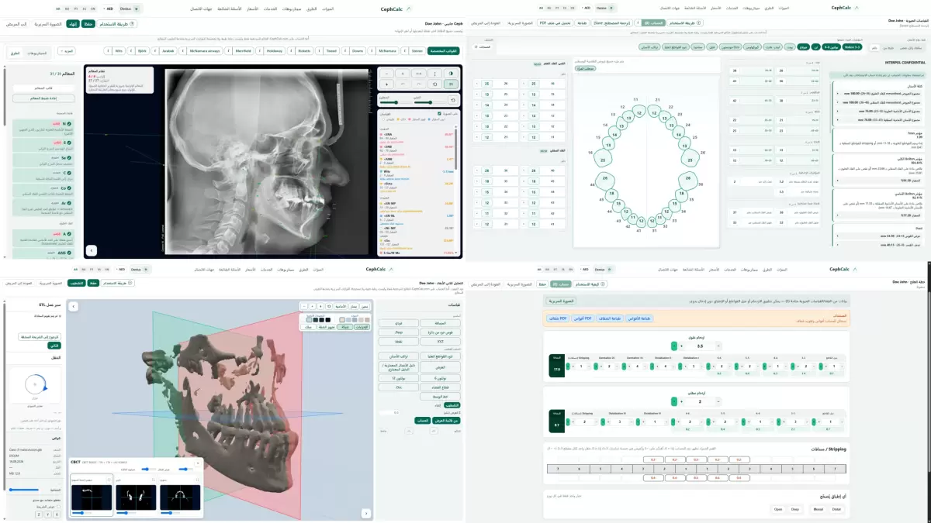The width and height of the screenshot is (931, 523).
Task: Click تحميل في ملف PDF button
Action: 555,23
